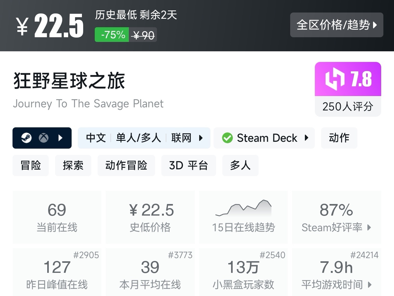Open Steam好评率 87% details
394x296 pixels.
pyautogui.click(x=336, y=217)
